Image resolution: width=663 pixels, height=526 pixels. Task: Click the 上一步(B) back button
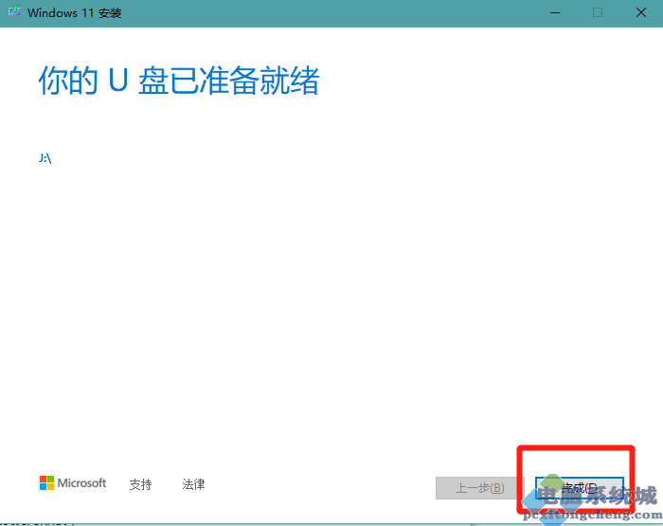pyautogui.click(x=479, y=488)
